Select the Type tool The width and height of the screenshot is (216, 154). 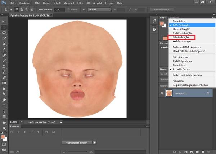(x=4, y=106)
